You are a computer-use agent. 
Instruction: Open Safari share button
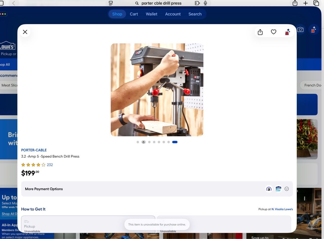(295, 3)
